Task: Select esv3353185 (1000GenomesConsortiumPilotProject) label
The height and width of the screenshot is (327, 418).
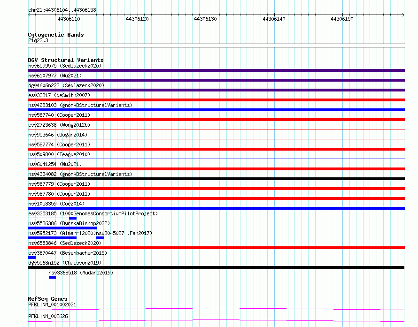Action: pos(93,213)
